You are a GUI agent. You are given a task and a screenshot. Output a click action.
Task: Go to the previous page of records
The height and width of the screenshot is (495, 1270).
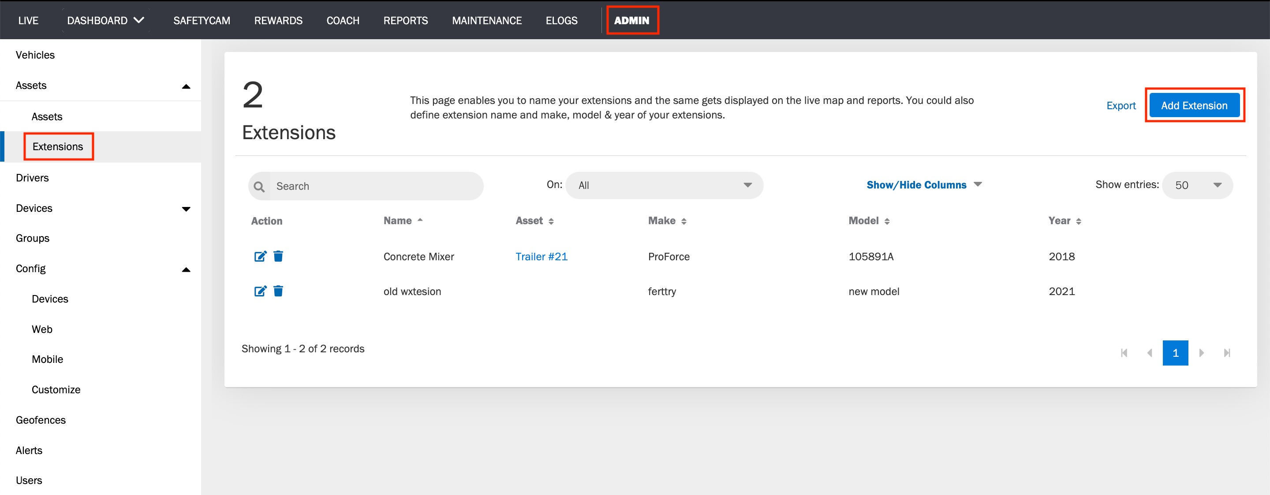(1150, 353)
